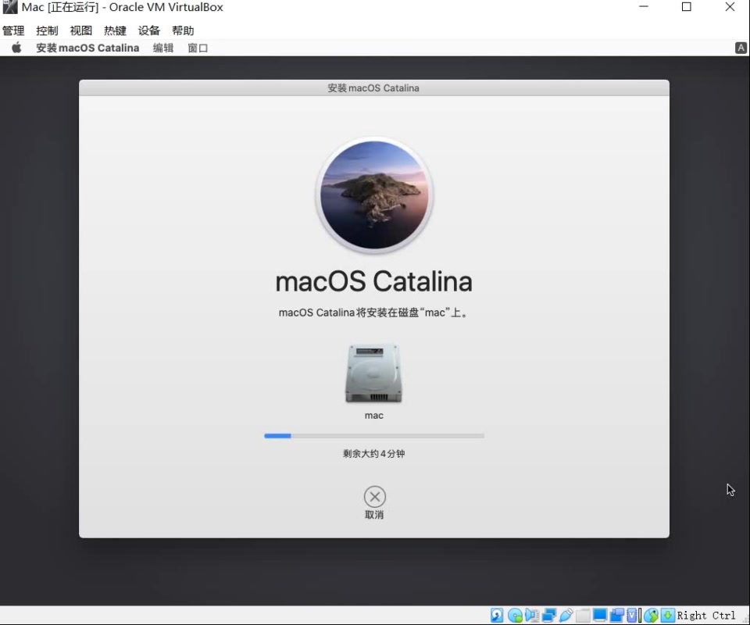750x625 pixels.
Task: Open the shared folders status icon
Action: [x=581, y=615]
